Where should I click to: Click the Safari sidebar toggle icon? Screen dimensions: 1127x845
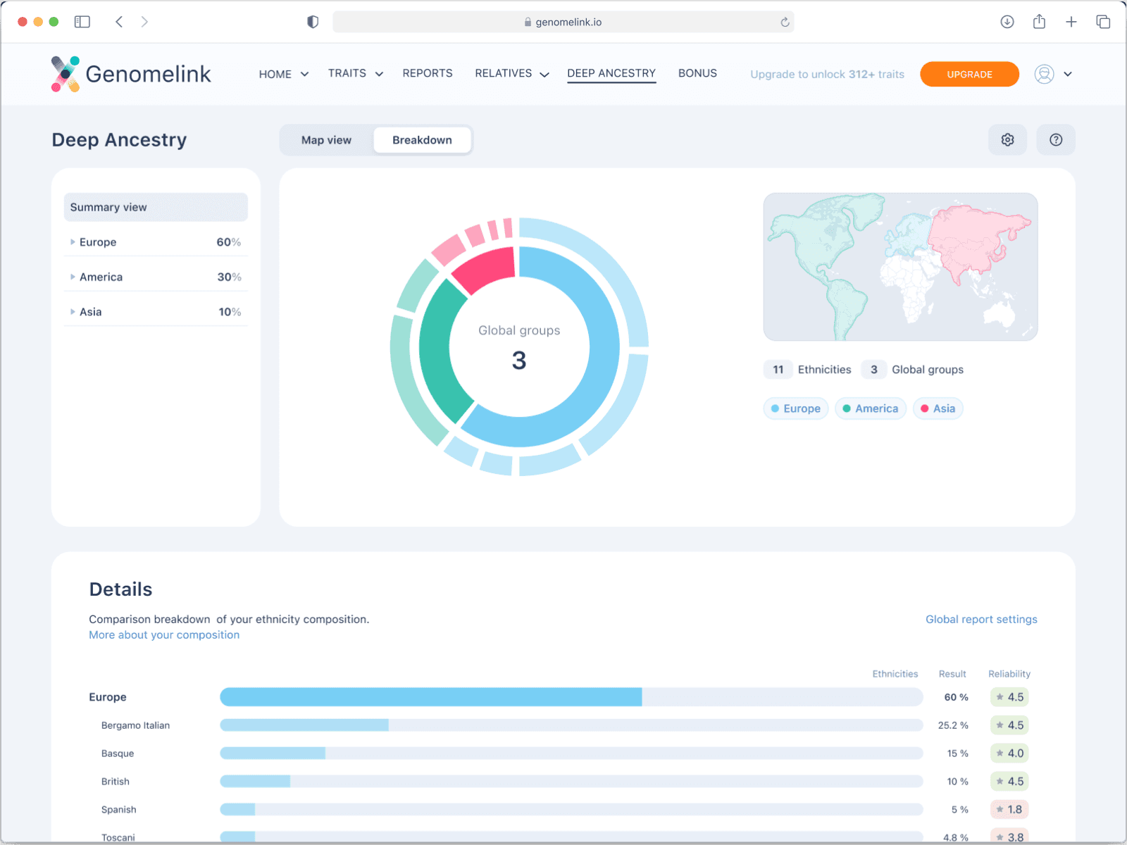pos(82,22)
